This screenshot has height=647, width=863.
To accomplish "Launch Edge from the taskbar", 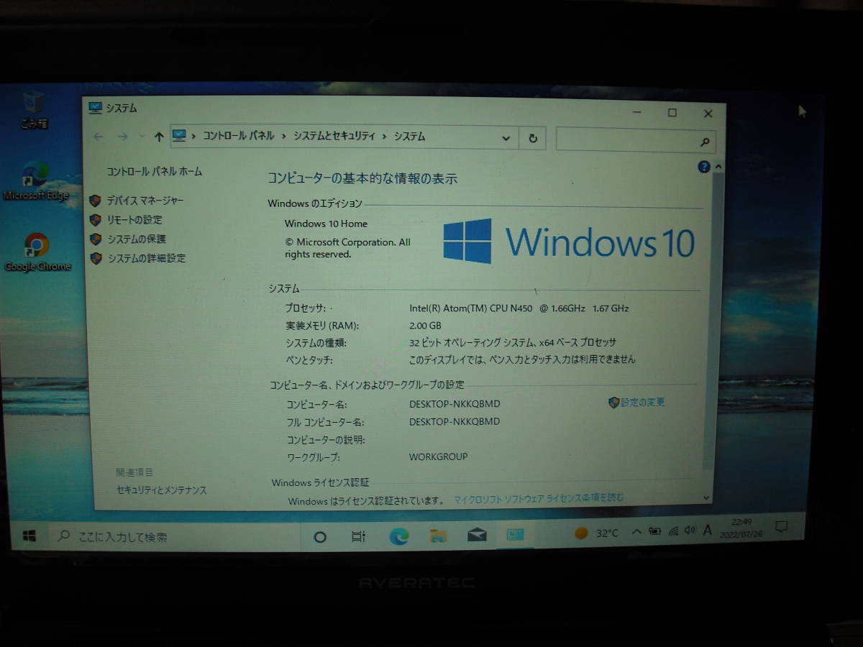I will (398, 536).
